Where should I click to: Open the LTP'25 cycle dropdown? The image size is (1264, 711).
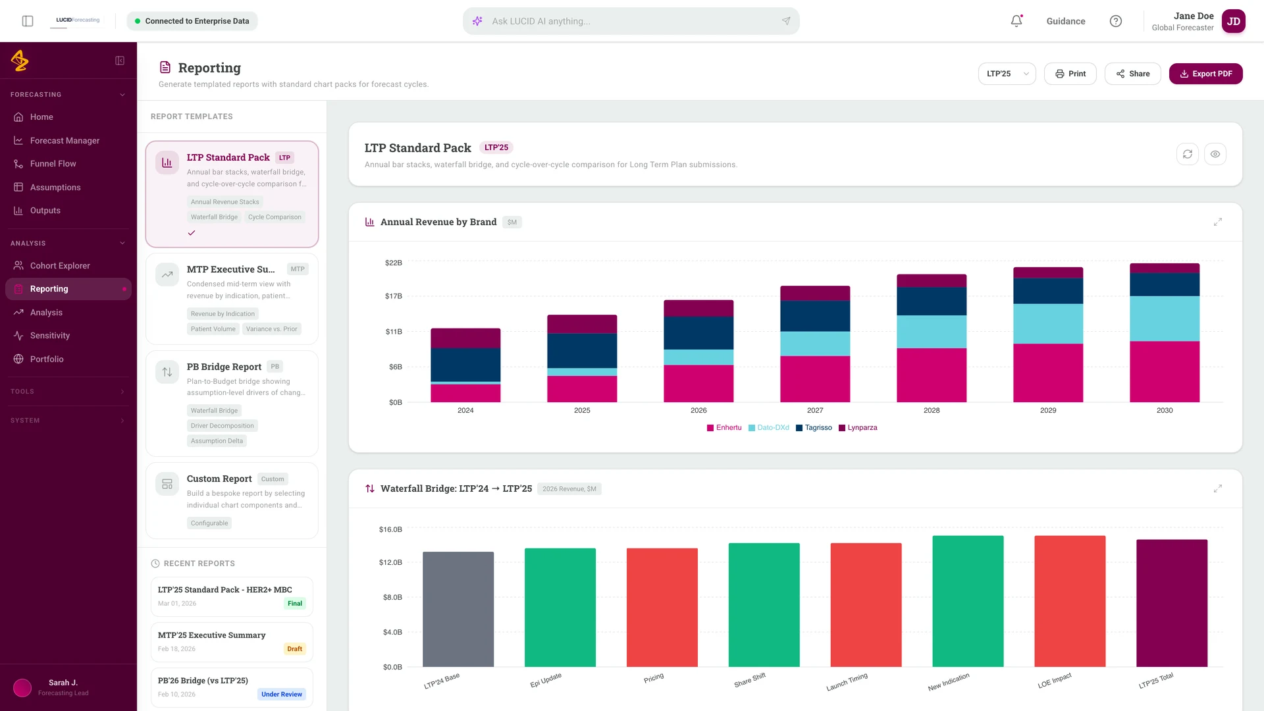[x=1007, y=74]
